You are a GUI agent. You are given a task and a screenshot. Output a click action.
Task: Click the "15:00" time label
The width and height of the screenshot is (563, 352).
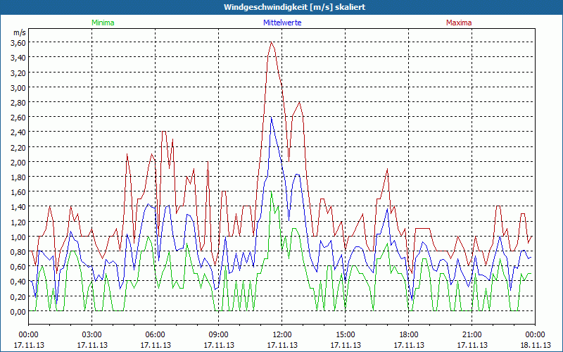click(346, 335)
